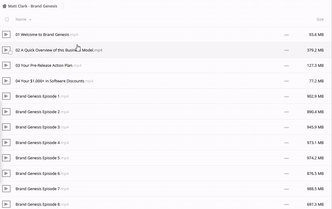The height and width of the screenshot is (209, 332).
Task: Click the Name sort direction arrow
Action: click(30, 19)
